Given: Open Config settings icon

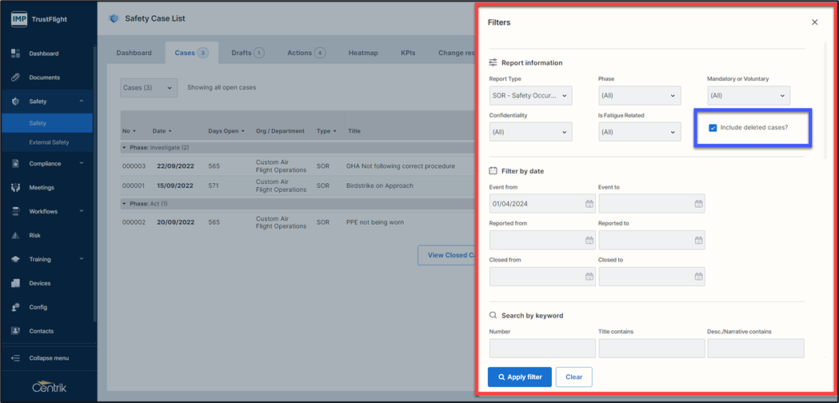Looking at the screenshot, I should pyautogui.click(x=15, y=307).
